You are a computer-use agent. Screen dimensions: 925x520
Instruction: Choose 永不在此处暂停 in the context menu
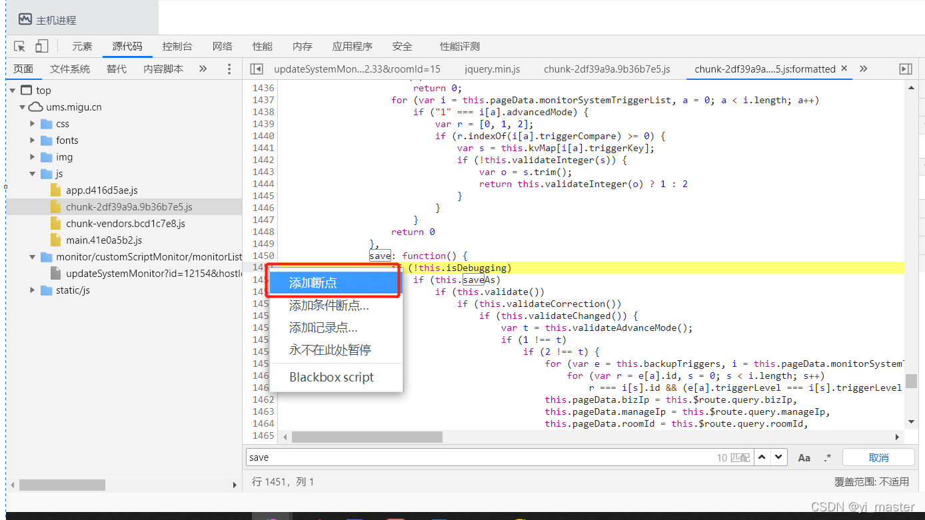[x=337, y=350]
